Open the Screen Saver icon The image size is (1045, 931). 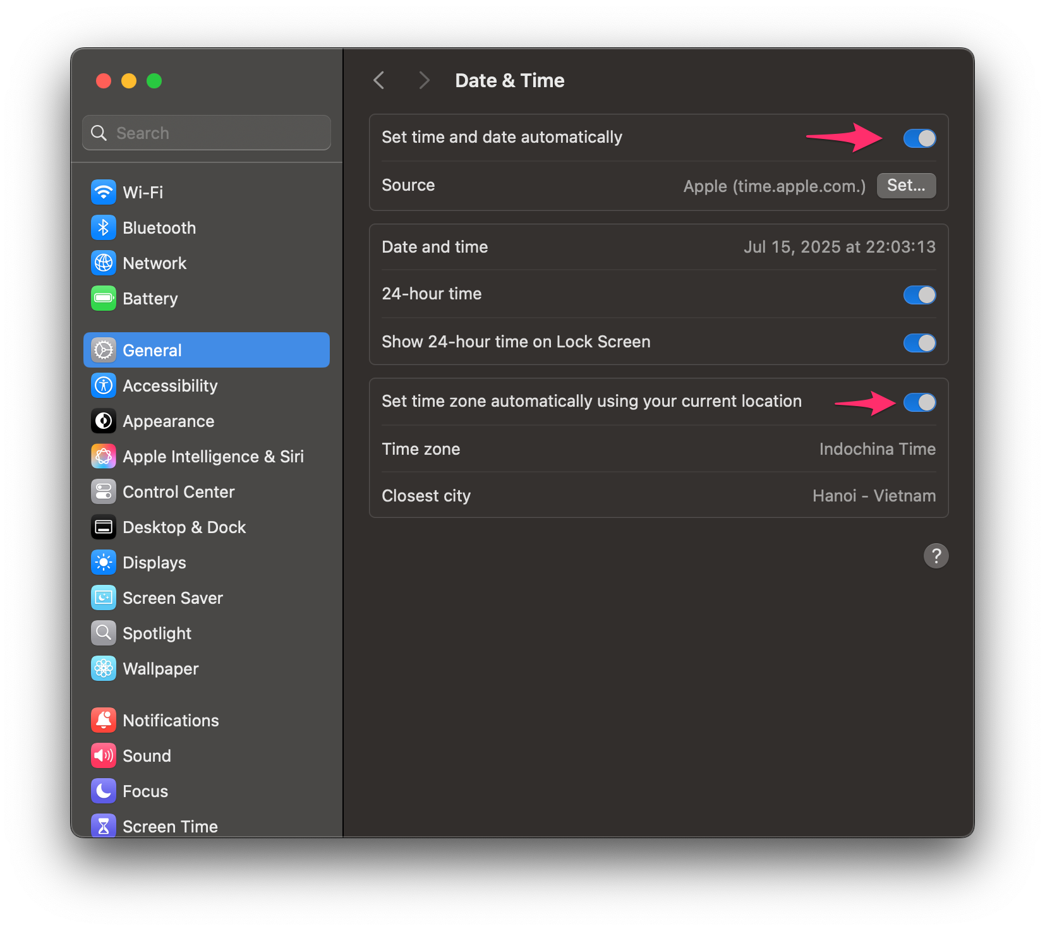tap(104, 598)
